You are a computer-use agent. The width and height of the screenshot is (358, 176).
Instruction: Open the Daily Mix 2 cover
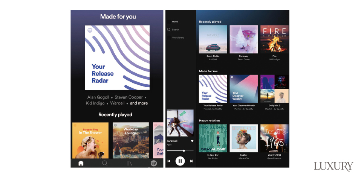coord(274,89)
